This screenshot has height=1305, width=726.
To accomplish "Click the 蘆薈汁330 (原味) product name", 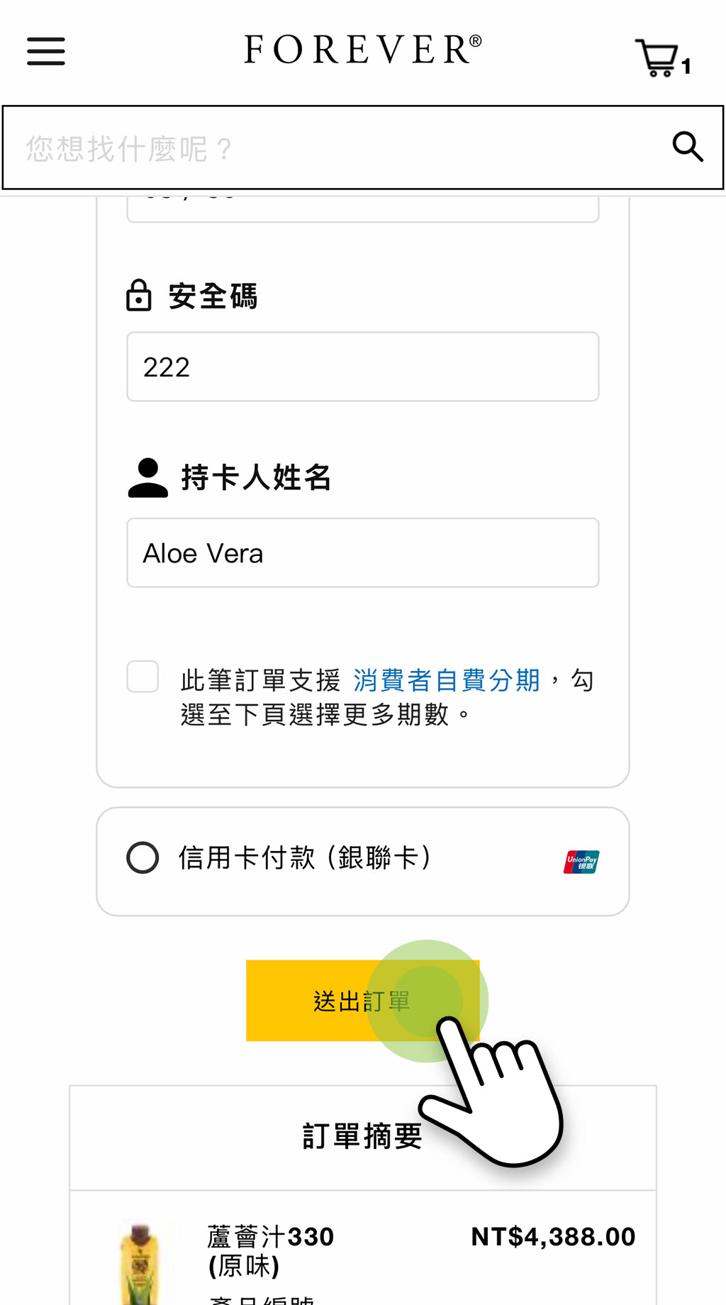I will [270, 1250].
